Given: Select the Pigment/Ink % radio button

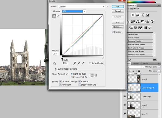Looking at the screenshot, I should (72, 77).
